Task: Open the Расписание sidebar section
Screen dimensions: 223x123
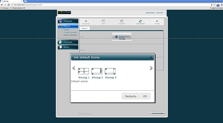Action: coord(68,42)
